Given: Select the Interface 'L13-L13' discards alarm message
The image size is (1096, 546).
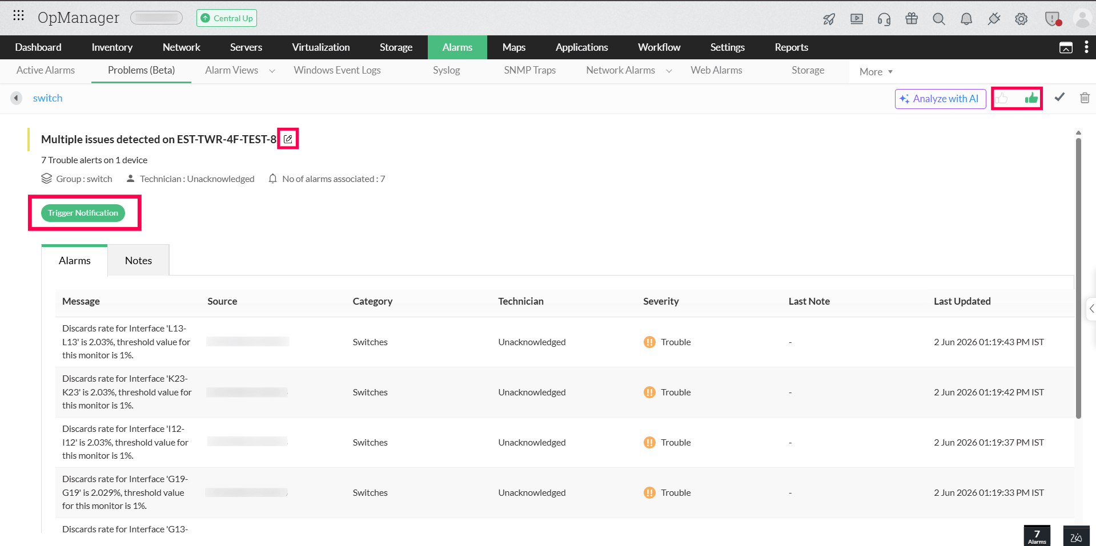Looking at the screenshot, I should point(126,342).
